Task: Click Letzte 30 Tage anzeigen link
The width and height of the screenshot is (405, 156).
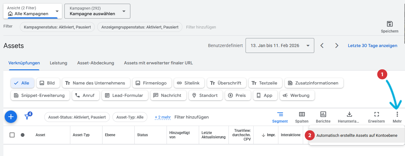Action: [x=372, y=45]
